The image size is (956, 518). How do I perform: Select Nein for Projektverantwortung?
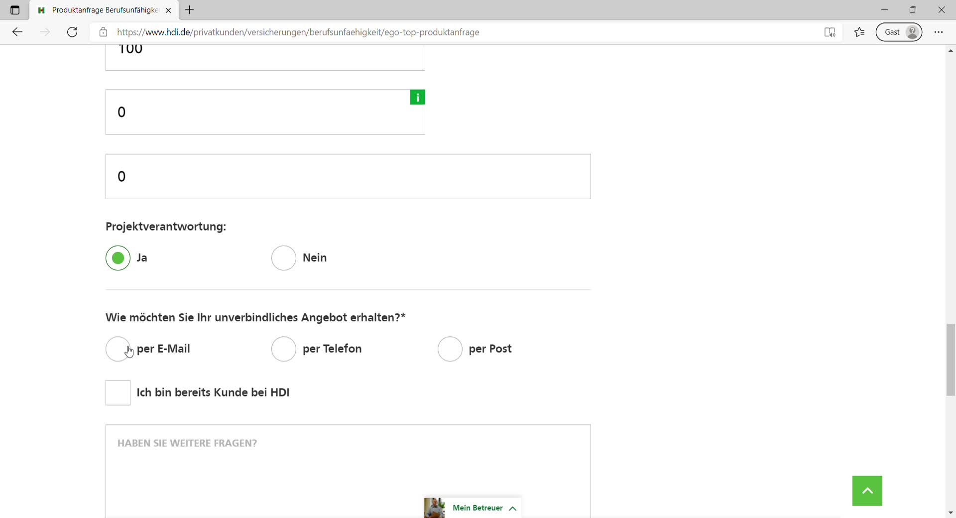click(284, 258)
